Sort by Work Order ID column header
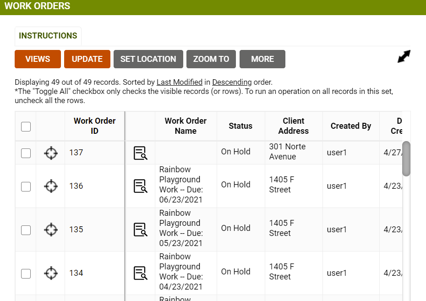This screenshot has width=426, height=301. click(x=94, y=126)
